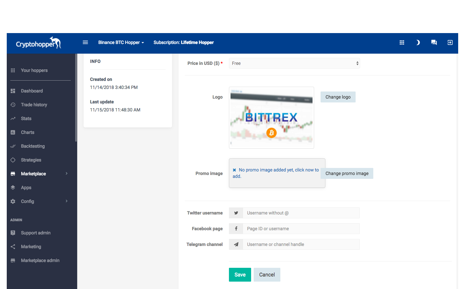
Task: Click the Apps layers icon
Action: (x=13, y=188)
